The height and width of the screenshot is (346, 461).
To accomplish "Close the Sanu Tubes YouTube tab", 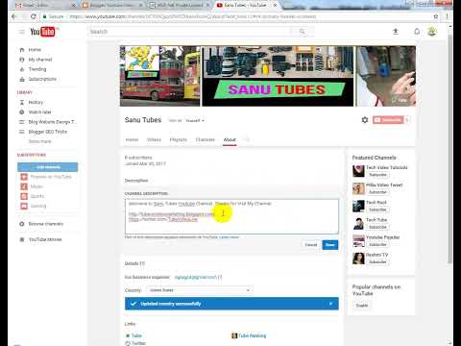I will (275, 5).
